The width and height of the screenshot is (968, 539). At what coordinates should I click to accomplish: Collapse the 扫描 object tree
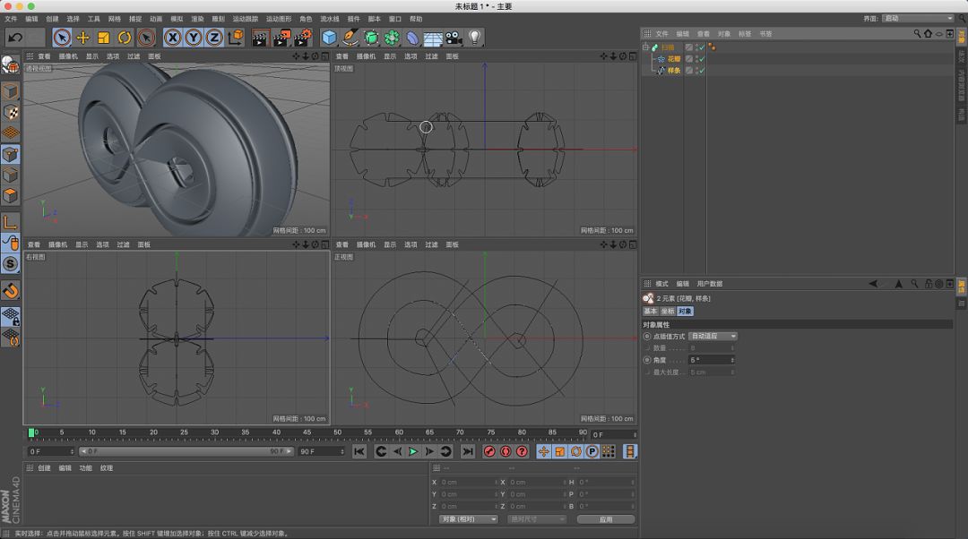645,47
